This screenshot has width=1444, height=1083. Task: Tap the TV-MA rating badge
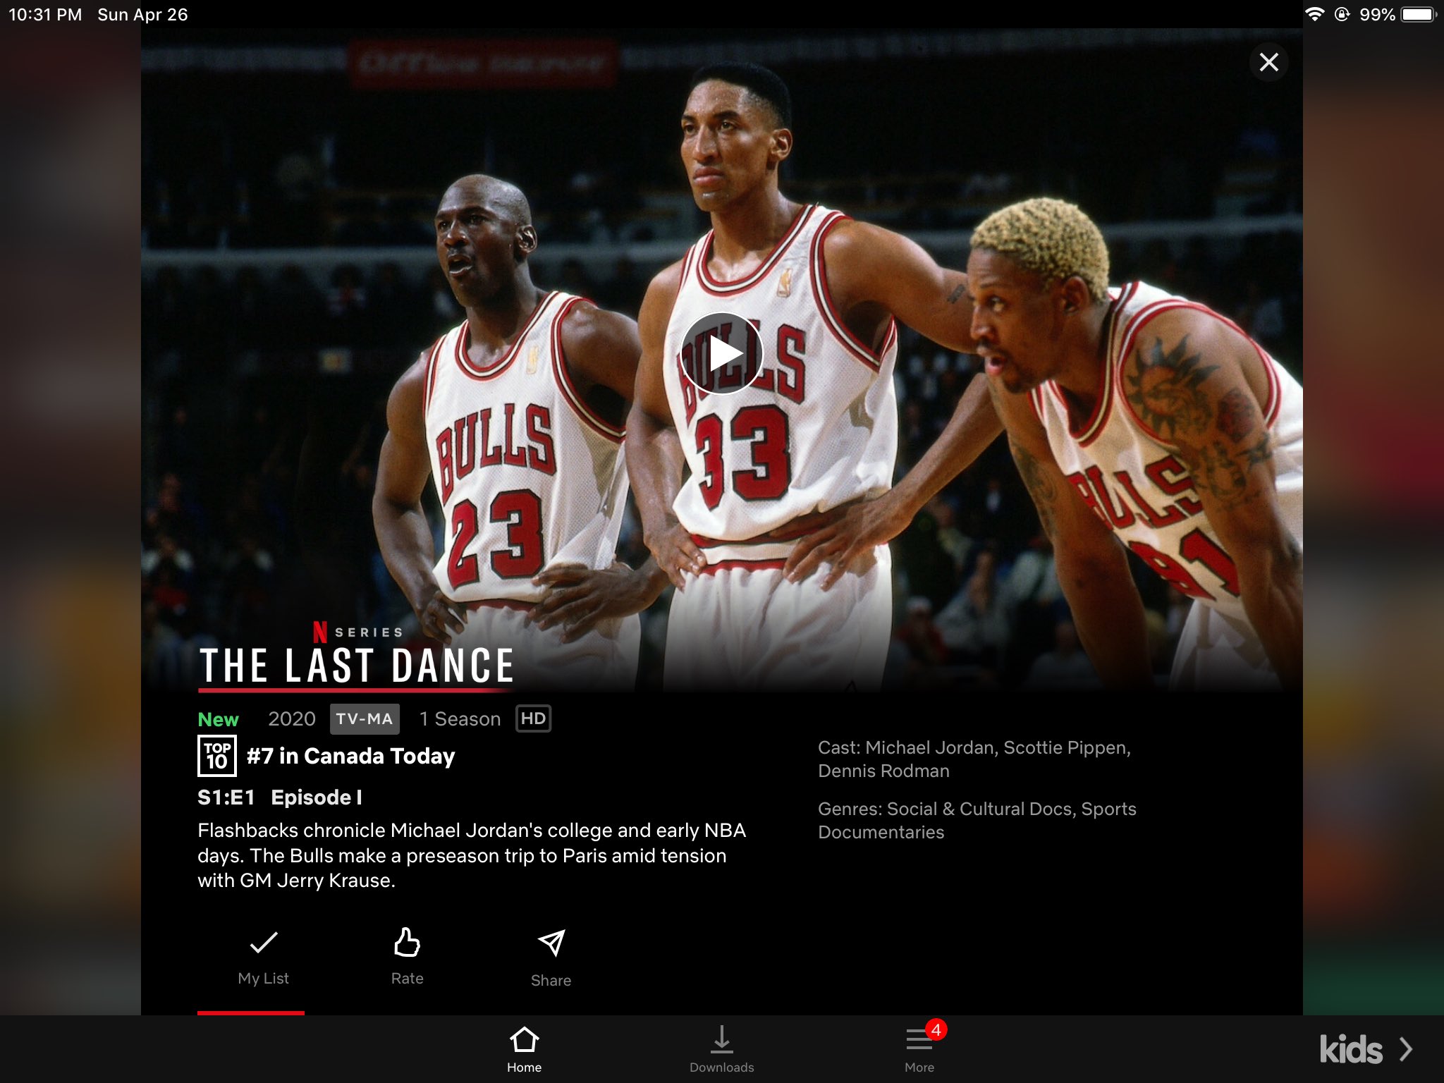point(365,719)
